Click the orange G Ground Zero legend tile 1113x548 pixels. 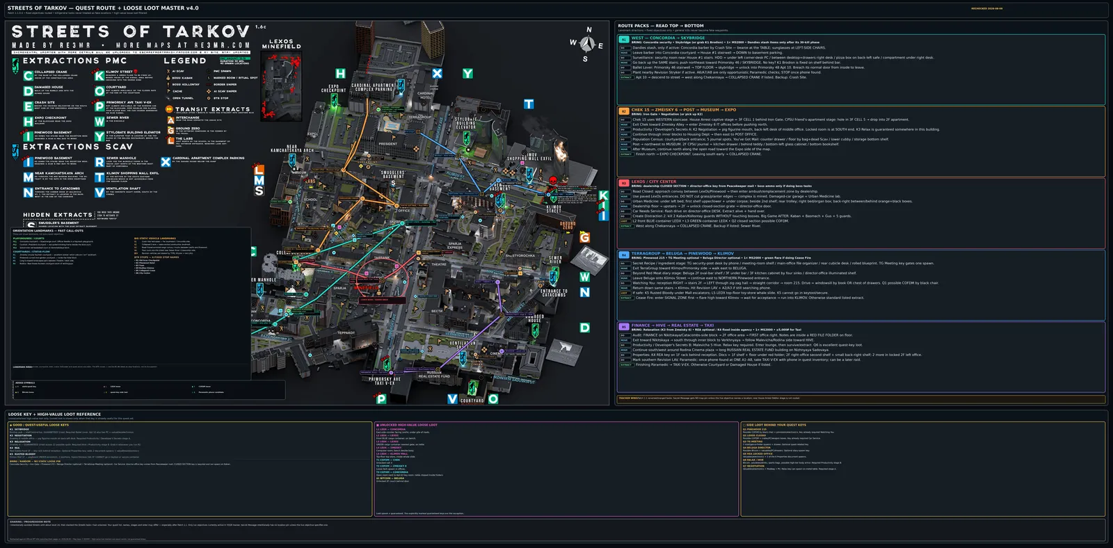coord(170,130)
